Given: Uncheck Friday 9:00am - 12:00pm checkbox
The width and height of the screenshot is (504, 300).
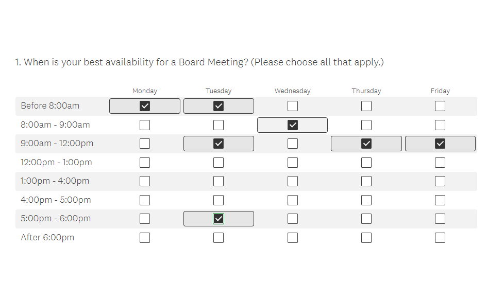Looking at the screenshot, I should tap(440, 144).
